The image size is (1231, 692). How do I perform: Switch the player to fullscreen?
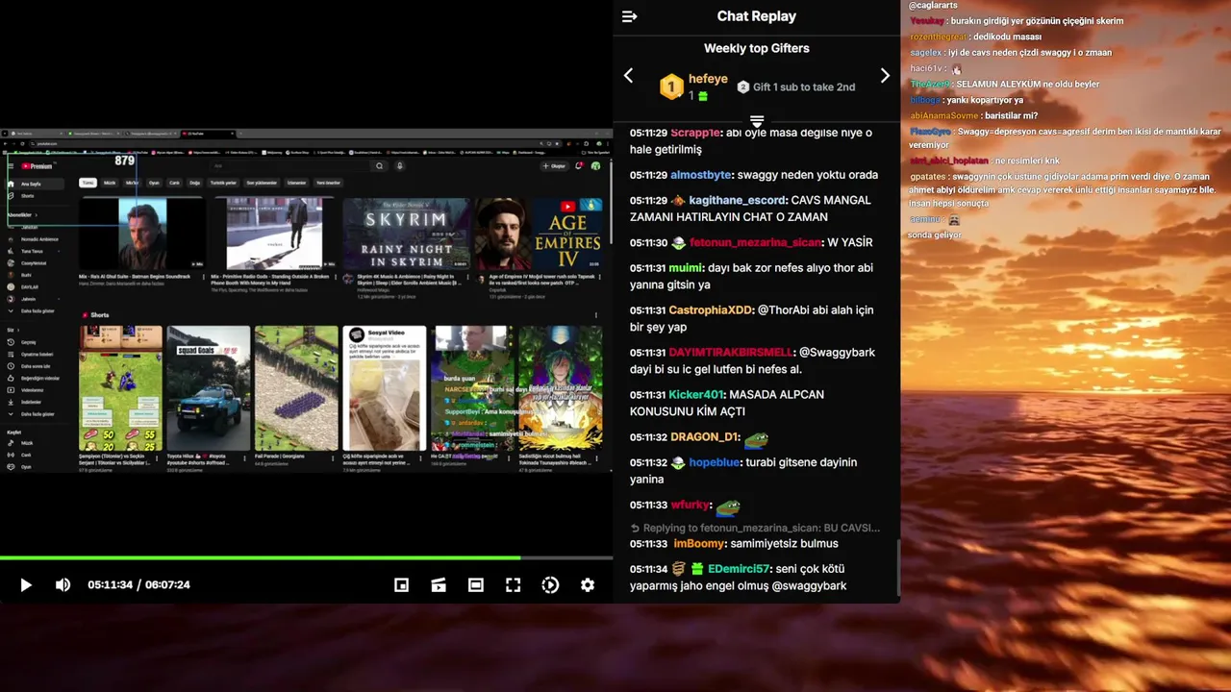coord(513,584)
